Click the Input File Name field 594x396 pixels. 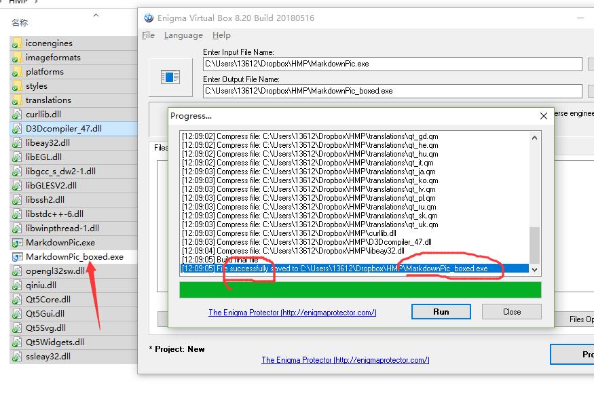(x=392, y=64)
